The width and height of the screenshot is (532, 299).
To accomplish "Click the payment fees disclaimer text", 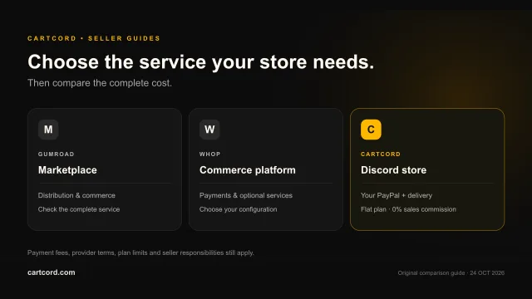I will coord(140,252).
